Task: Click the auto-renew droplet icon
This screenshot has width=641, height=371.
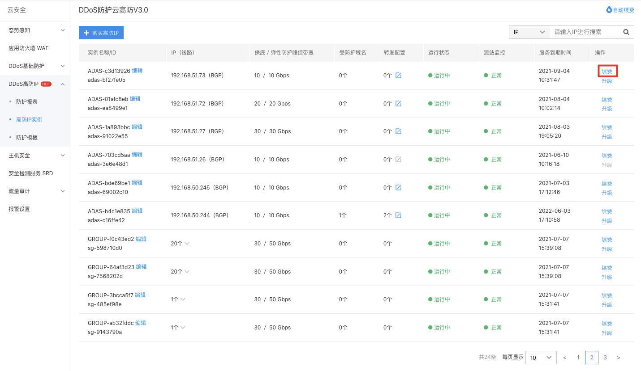Action: tap(609, 10)
